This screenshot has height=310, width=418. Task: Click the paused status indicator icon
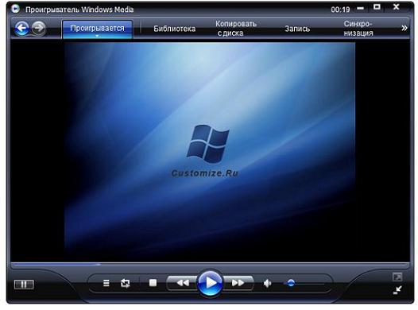point(24,285)
